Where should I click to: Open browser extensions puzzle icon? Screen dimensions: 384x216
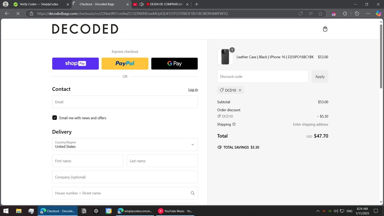coord(345,14)
